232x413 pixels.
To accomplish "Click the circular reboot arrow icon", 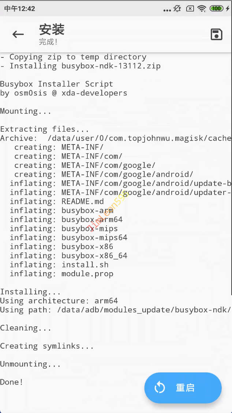I will 160,388.
